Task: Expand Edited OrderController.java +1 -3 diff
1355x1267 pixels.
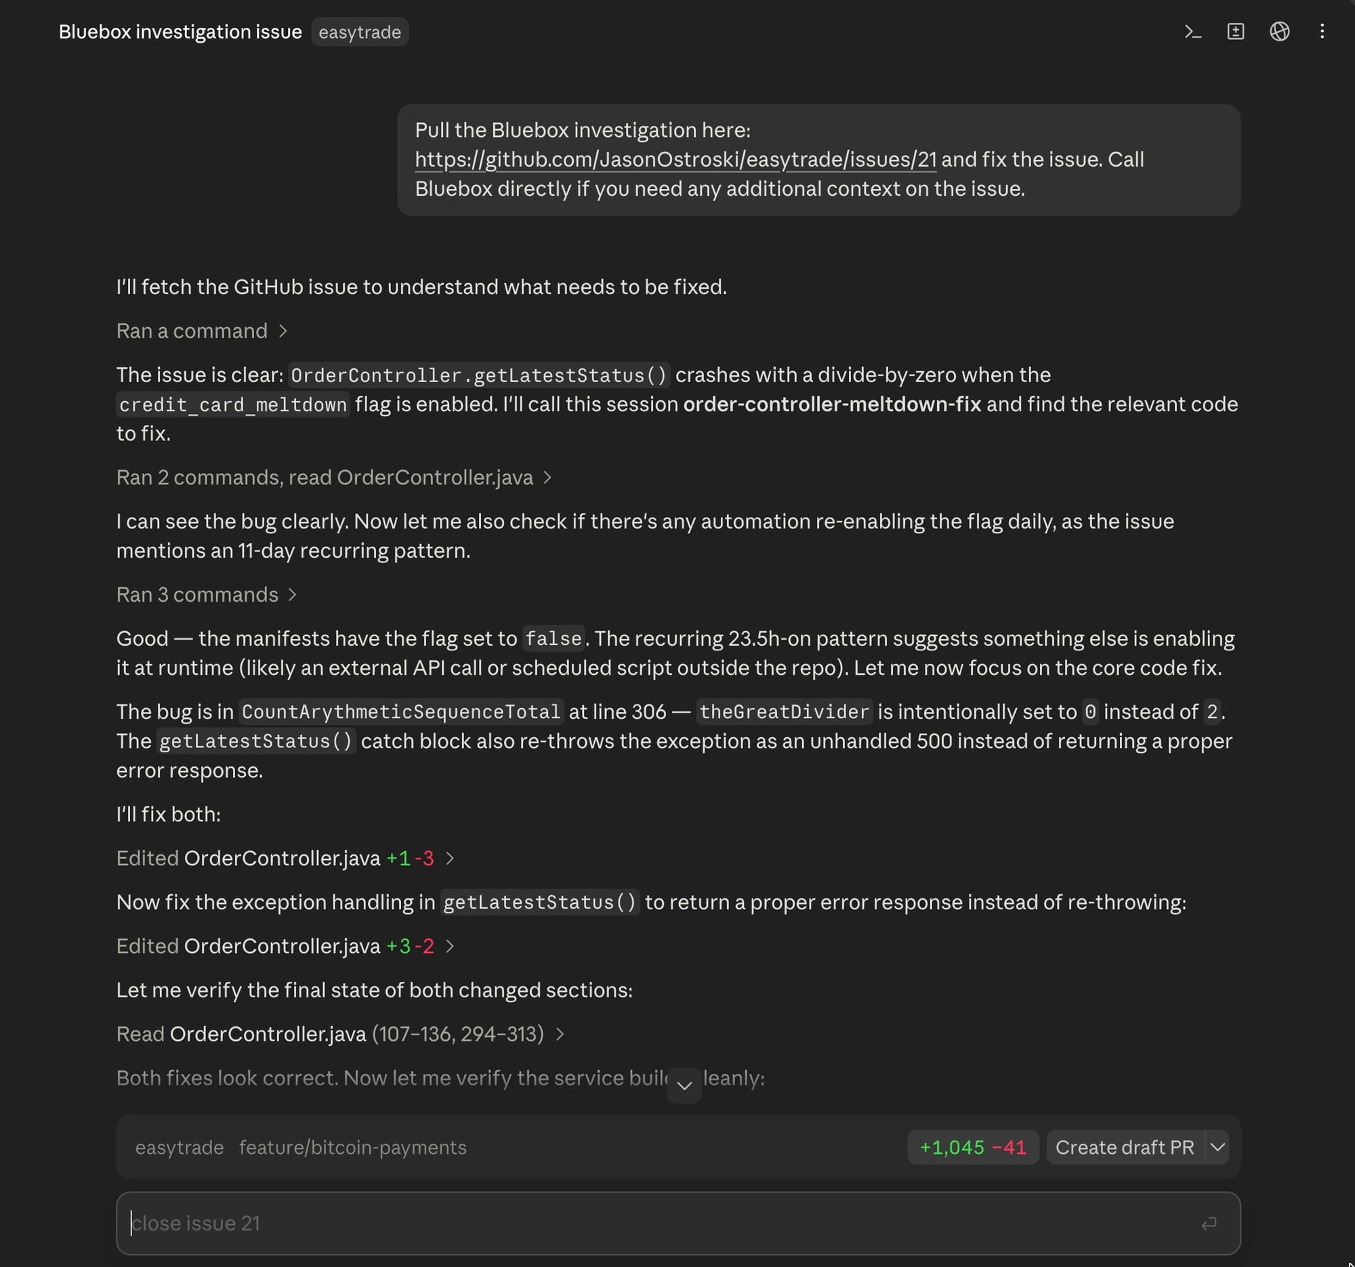Action: [285, 858]
